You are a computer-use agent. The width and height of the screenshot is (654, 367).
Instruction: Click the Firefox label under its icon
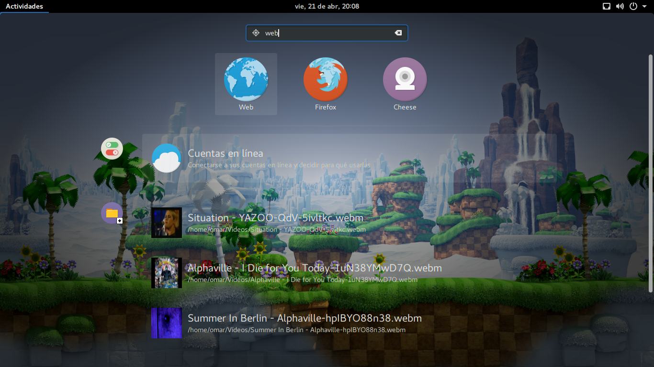click(326, 107)
